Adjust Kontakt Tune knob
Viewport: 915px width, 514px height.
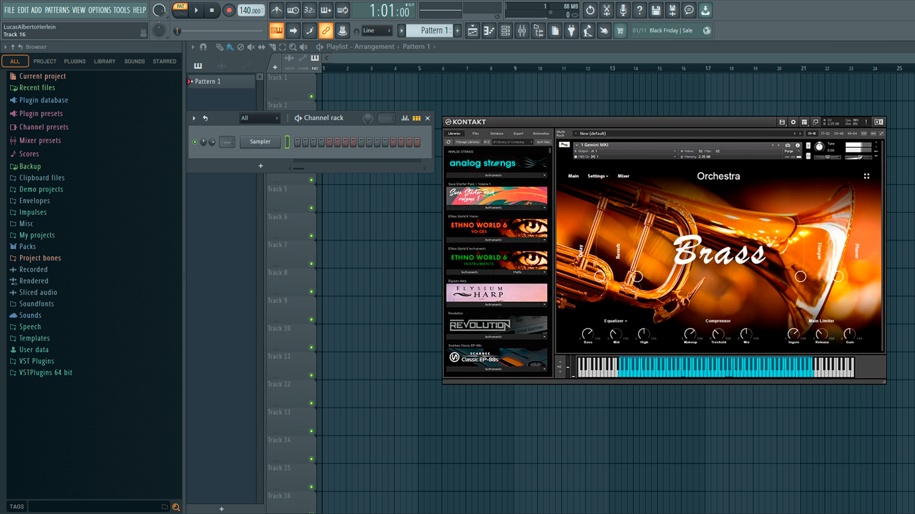click(819, 147)
